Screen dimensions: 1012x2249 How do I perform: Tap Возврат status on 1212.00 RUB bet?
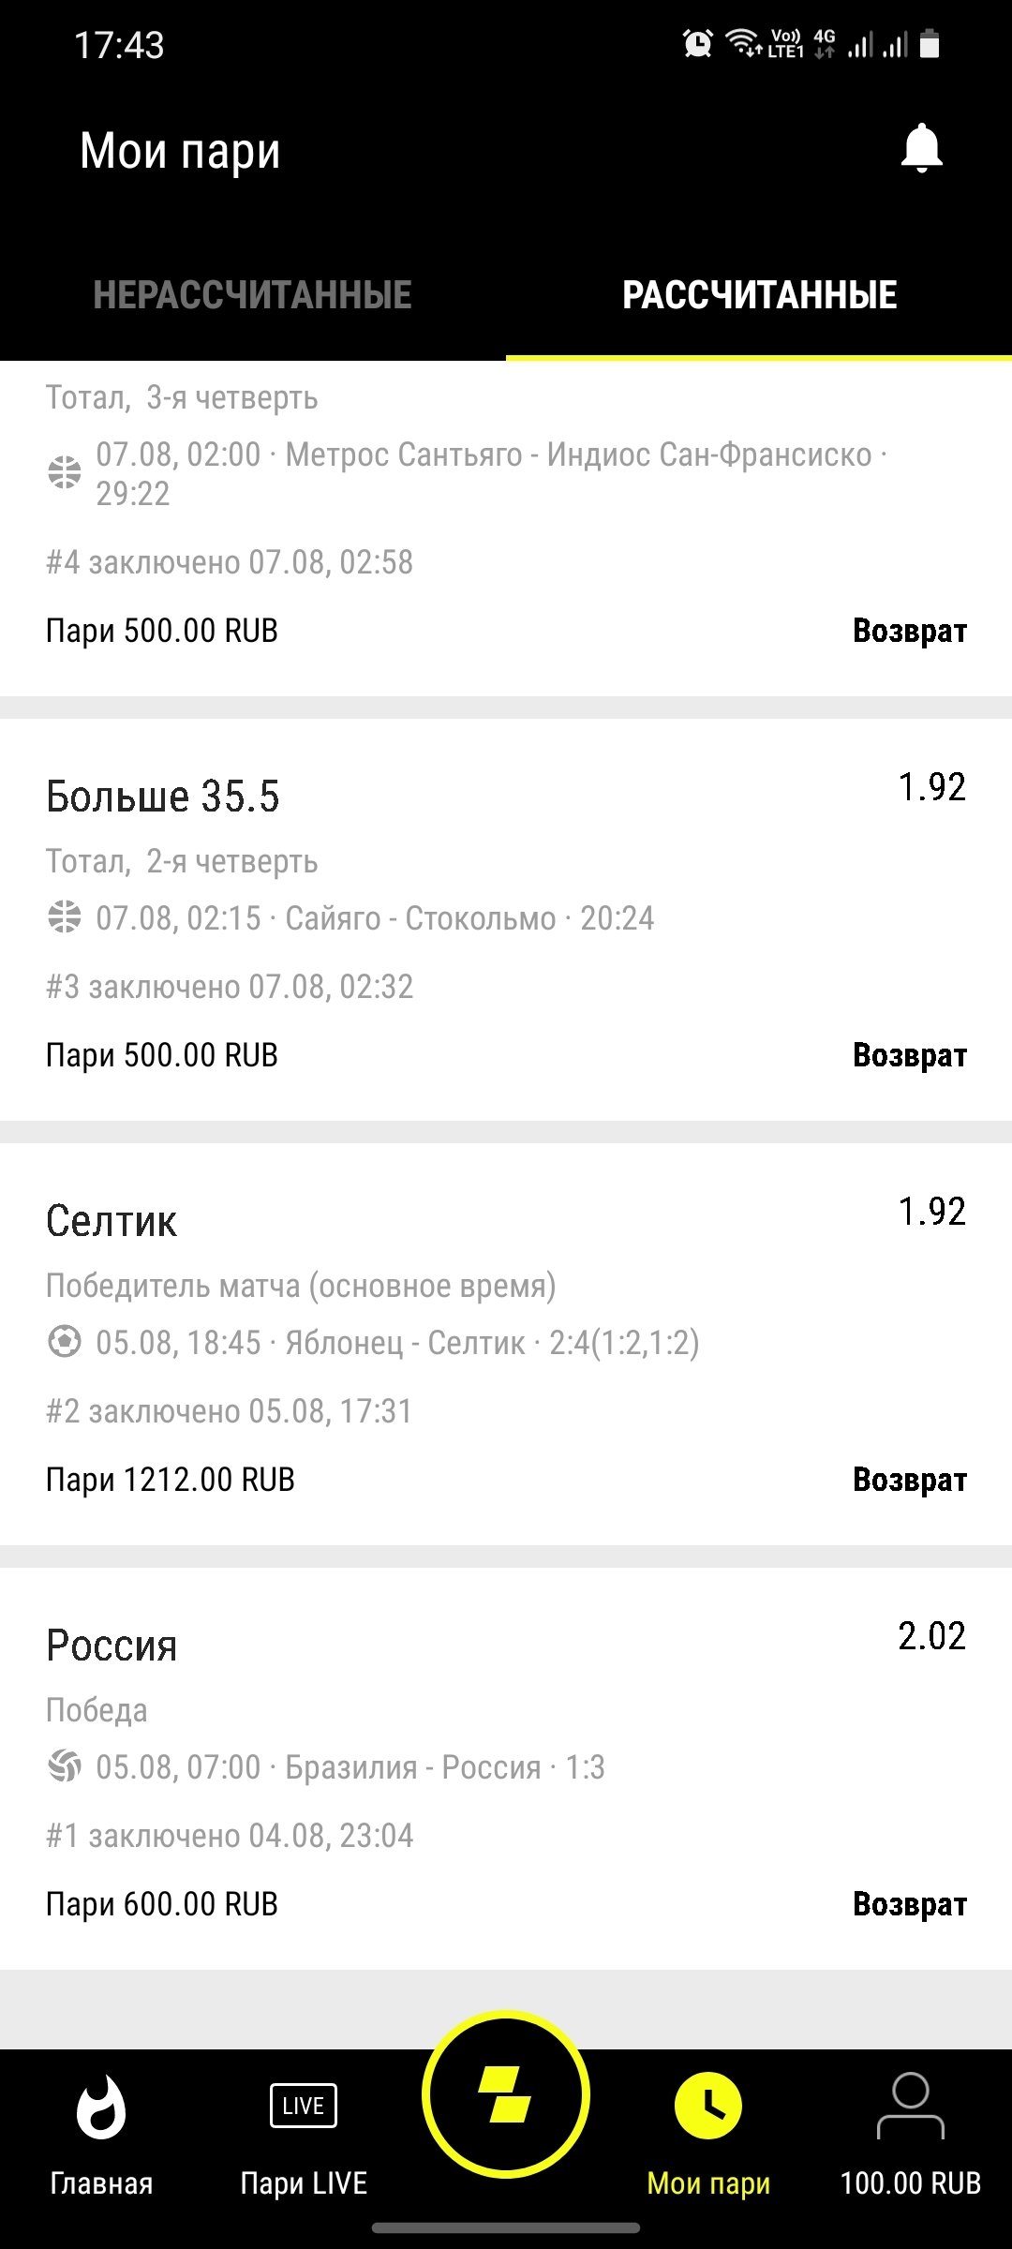click(909, 1480)
